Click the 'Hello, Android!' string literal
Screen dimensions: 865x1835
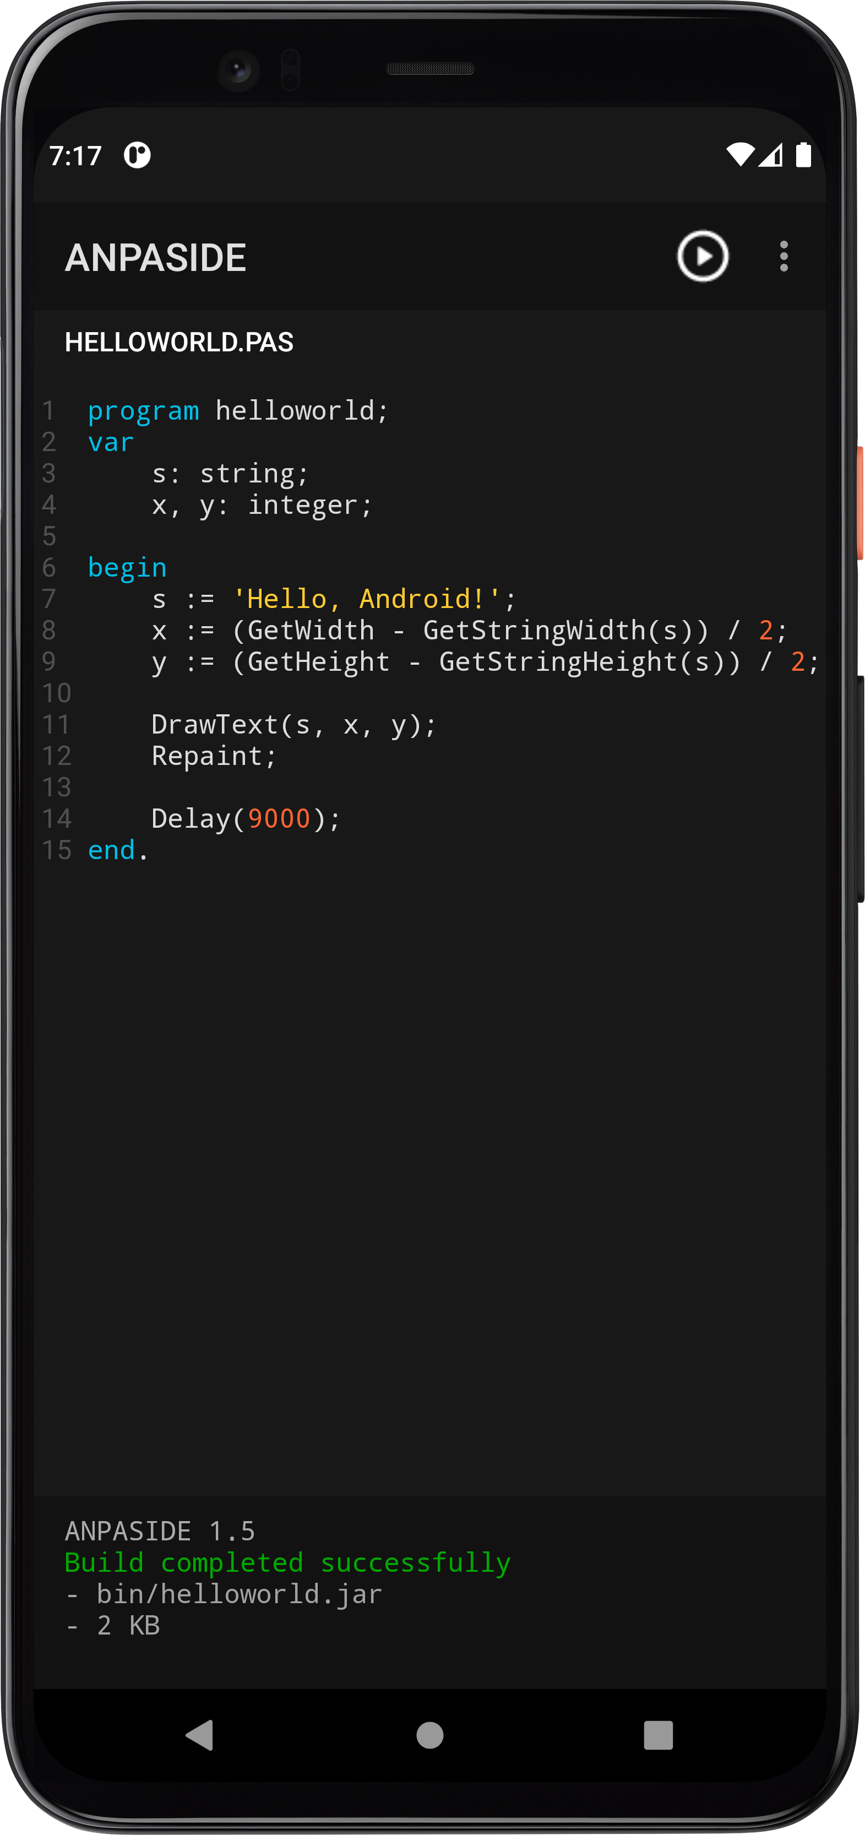(x=366, y=599)
